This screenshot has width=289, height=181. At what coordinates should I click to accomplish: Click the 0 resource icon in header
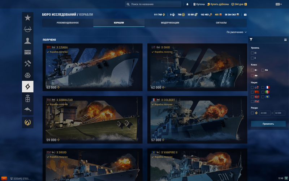(173, 14)
